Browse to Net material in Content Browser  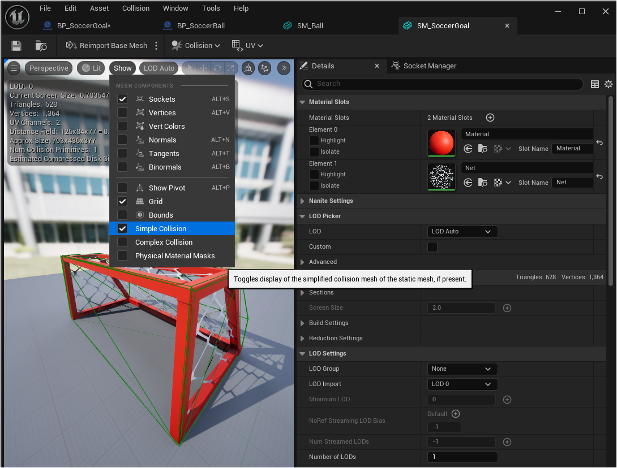(x=482, y=183)
